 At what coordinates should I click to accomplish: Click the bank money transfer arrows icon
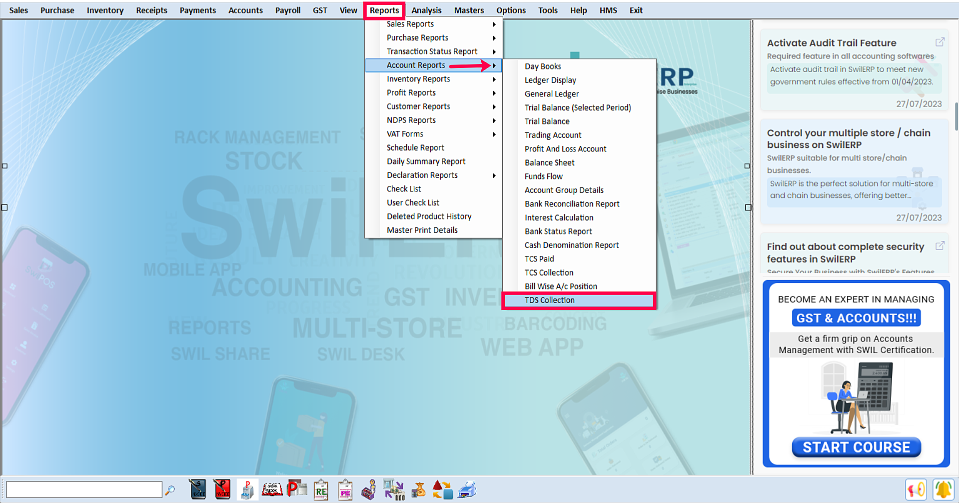pyautogui.click(x=394, y=489)
